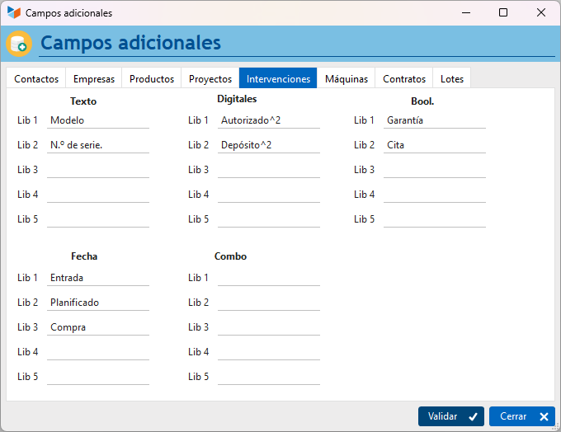Click the Digitales field containing Autorizado^2
The height and width of the screenshot is (432, 561).
(x=269, y=120)
